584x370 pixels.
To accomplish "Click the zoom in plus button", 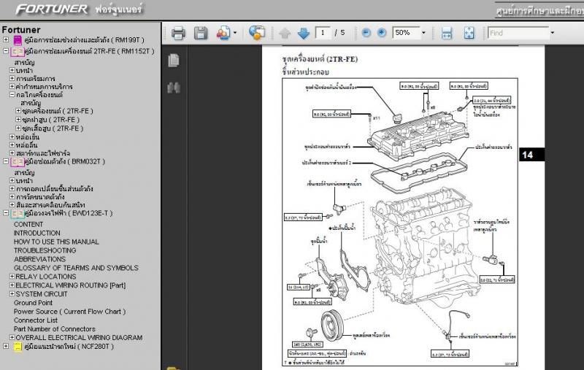I will [381, 33].
